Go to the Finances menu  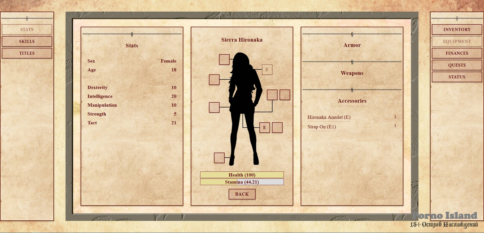click(457, 53)
